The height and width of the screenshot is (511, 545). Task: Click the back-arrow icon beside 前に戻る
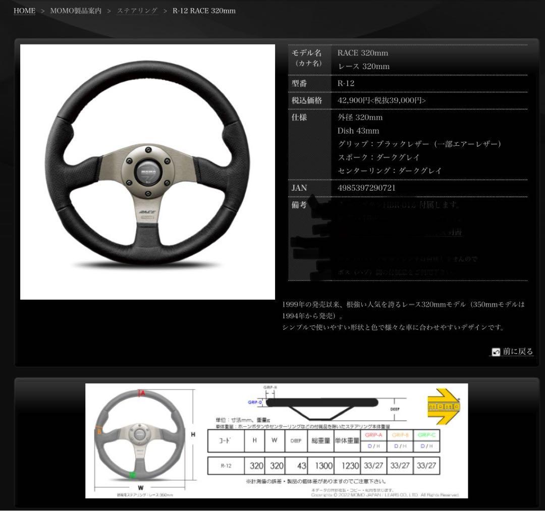(496, 352)
